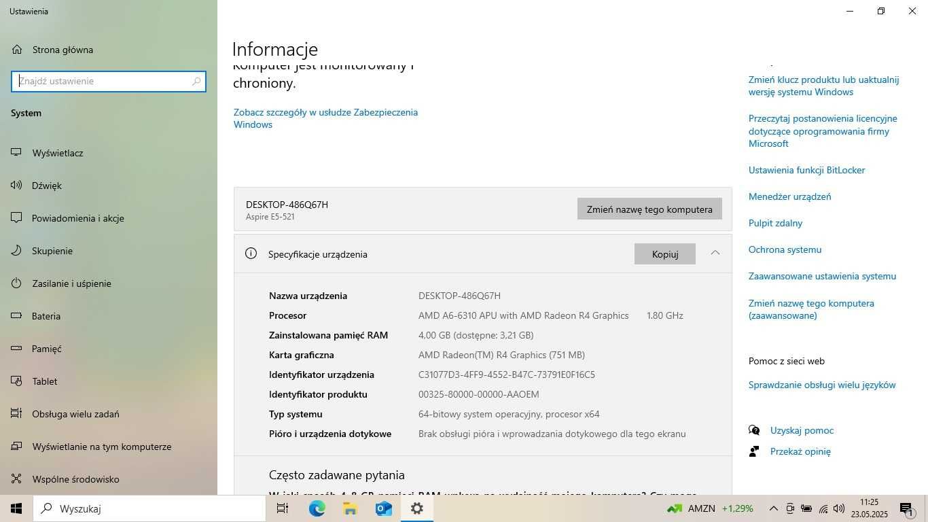The width and height of the screenshot is (928, 522).
Task: Open Menedżer urządzeń link
Action: point(789,196)
